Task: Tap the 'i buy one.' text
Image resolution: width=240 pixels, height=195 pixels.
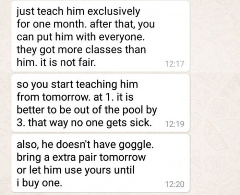Action: (x=39, y=183)
